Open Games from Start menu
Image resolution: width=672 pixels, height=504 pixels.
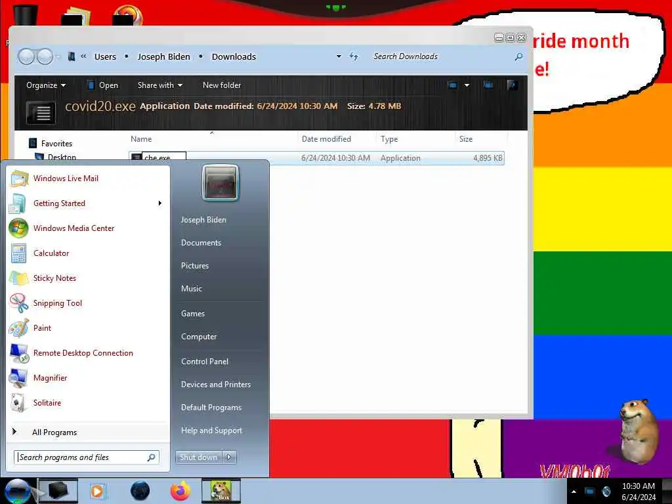pos(193,314)
